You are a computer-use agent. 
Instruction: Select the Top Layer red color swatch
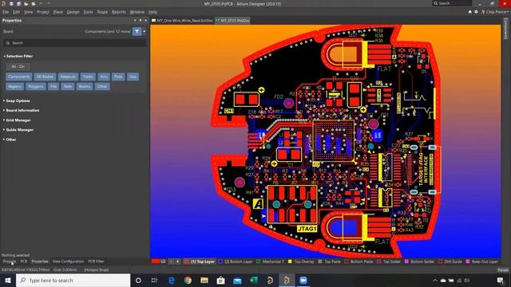click(x=186, y=261)
